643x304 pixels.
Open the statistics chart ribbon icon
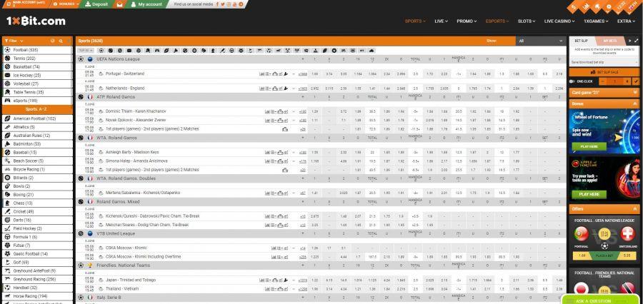coord(586,6)
